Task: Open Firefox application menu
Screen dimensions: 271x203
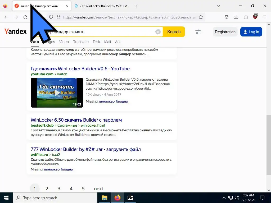Action: 265,17
